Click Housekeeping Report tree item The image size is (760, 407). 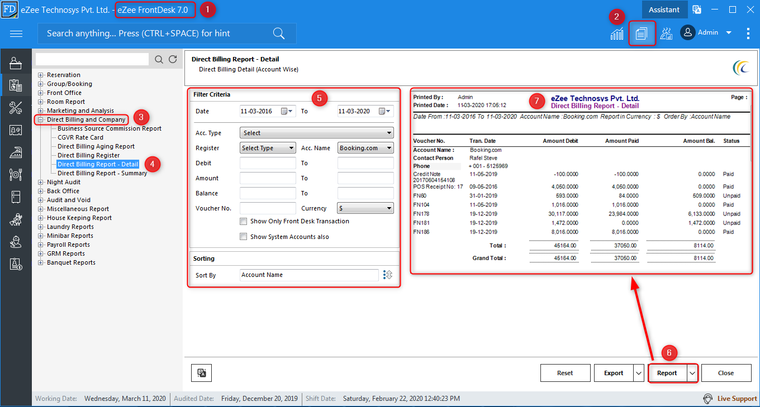point(79,218)
